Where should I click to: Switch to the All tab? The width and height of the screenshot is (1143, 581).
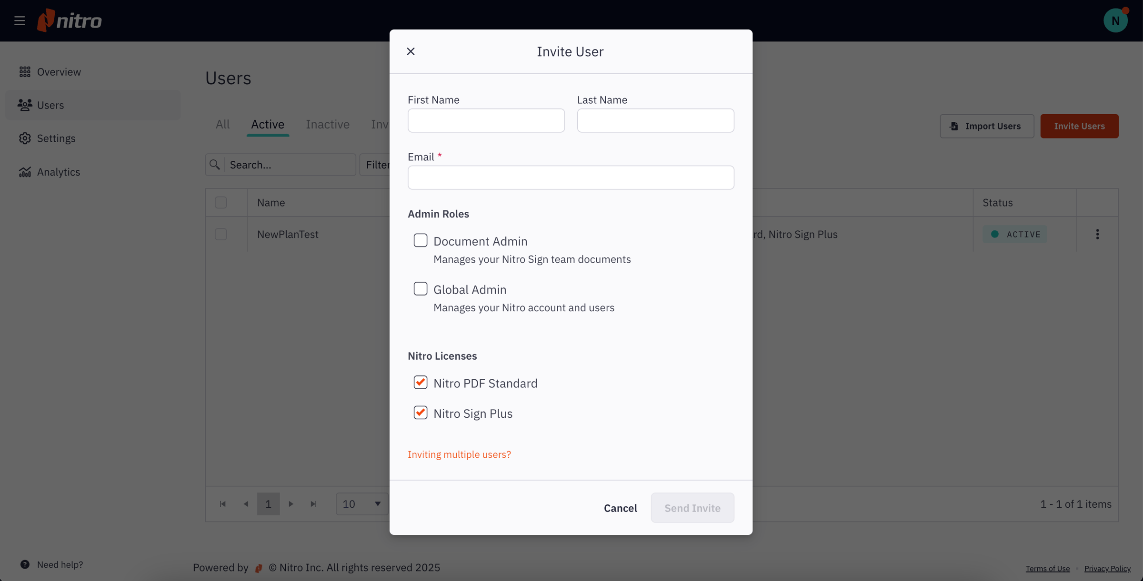(x=222, y=124)
